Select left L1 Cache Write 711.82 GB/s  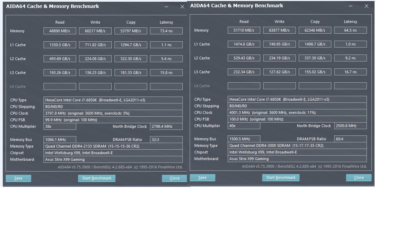(x=95, y=45)
